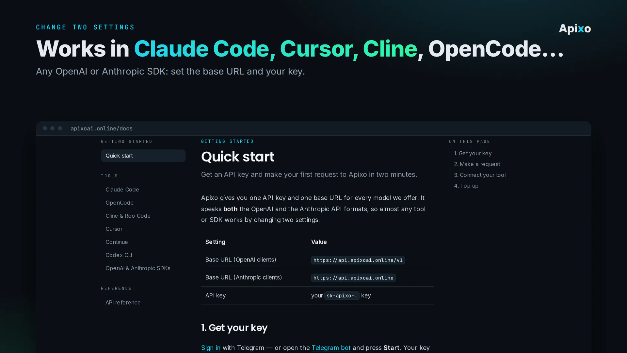Open the Codex CLI page
The image size is (627, 353).
119,255
